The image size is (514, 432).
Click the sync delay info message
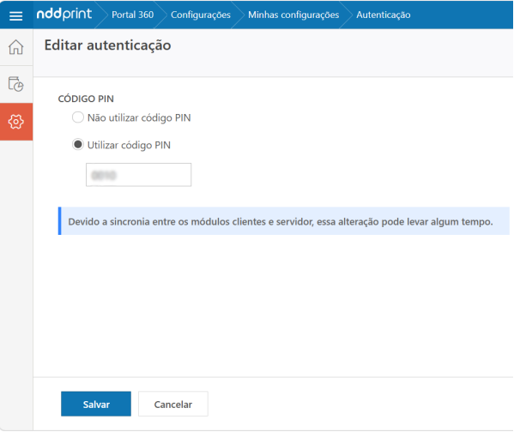pos(284,221)
